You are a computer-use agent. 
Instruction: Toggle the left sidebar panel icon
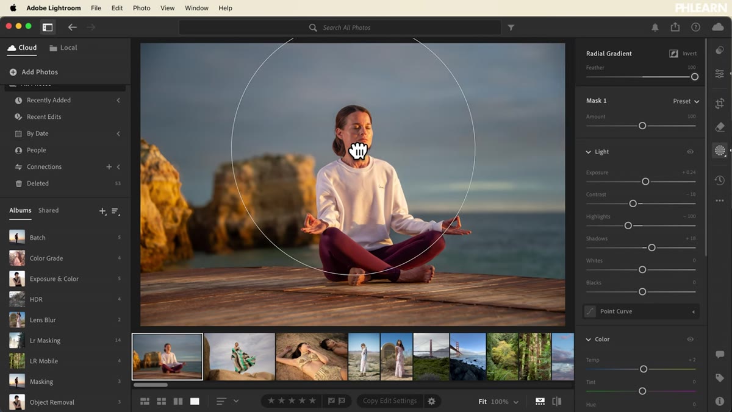click(48, 27)
